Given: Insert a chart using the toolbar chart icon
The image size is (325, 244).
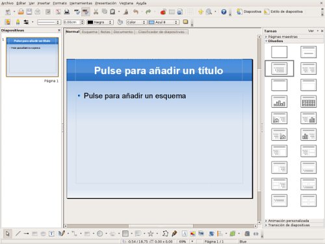Looking at the screenshot, I should (163, 12).
